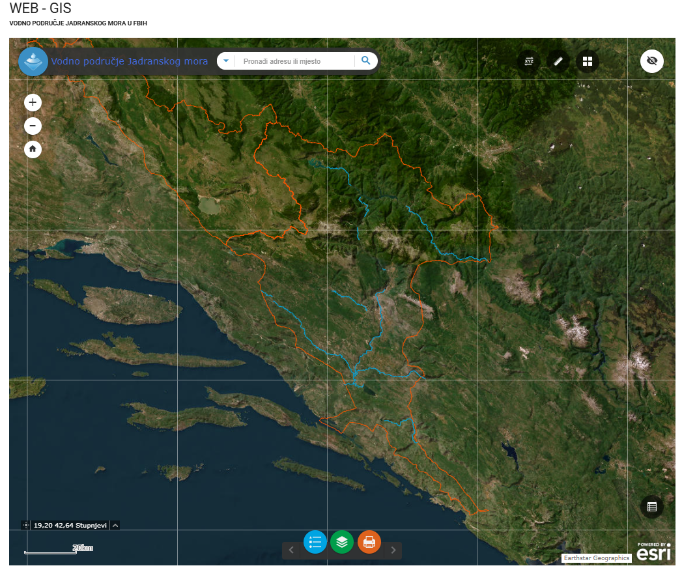The height and width of the screenshot is (568, 682).
Task: Expand the coordinate format chevron
Action: coord(115,526)
